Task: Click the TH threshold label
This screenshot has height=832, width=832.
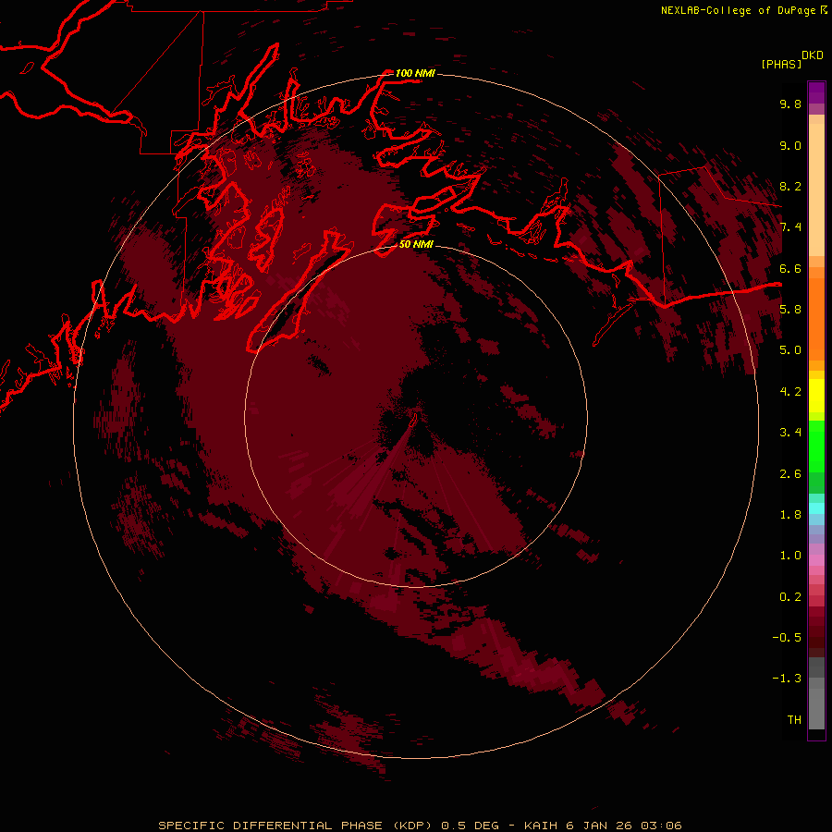Action: point(794,720)
